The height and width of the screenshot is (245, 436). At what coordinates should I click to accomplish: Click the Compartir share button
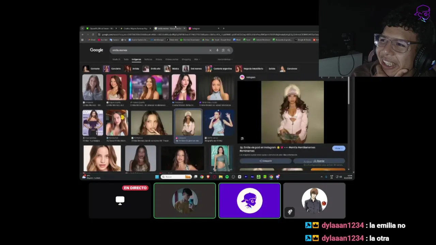pos(266,161)
